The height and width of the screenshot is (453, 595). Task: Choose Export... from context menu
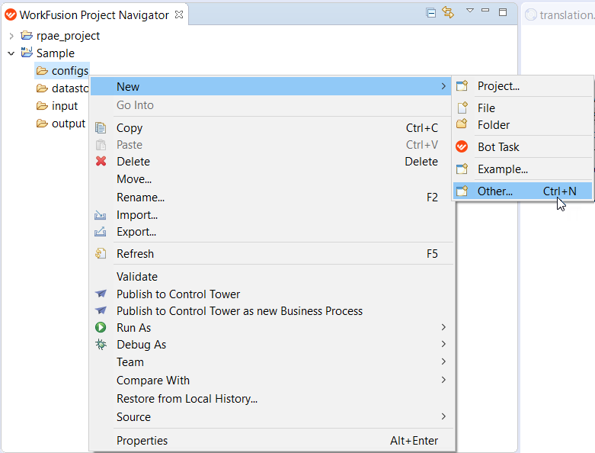pos(270,232)
